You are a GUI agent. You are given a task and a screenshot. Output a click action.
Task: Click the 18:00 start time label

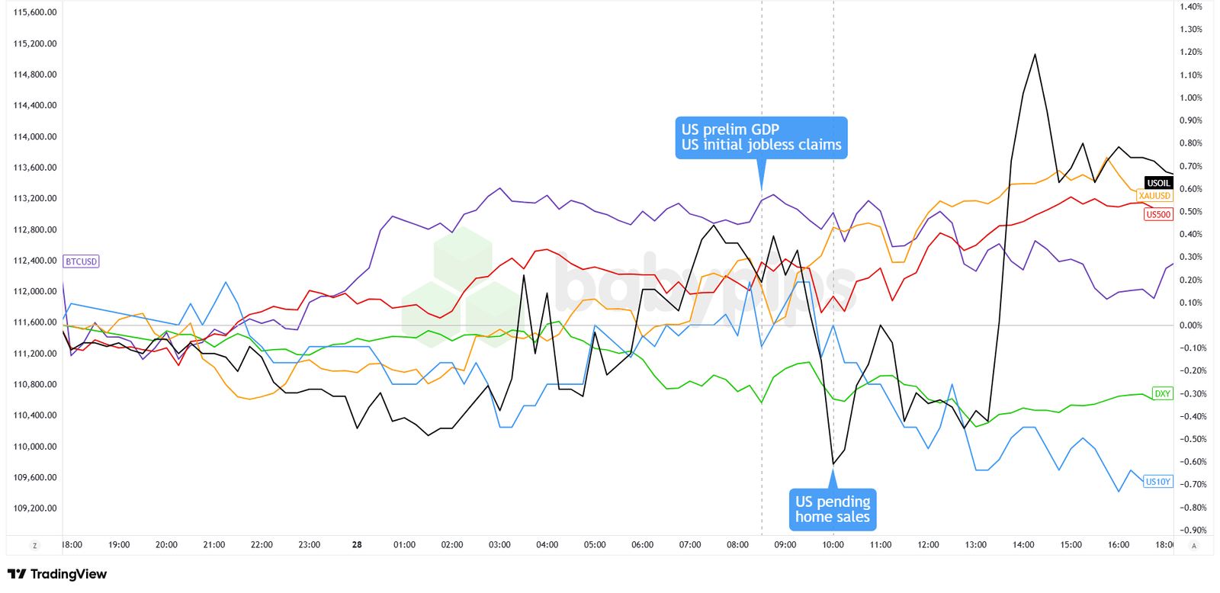point(72,545)
